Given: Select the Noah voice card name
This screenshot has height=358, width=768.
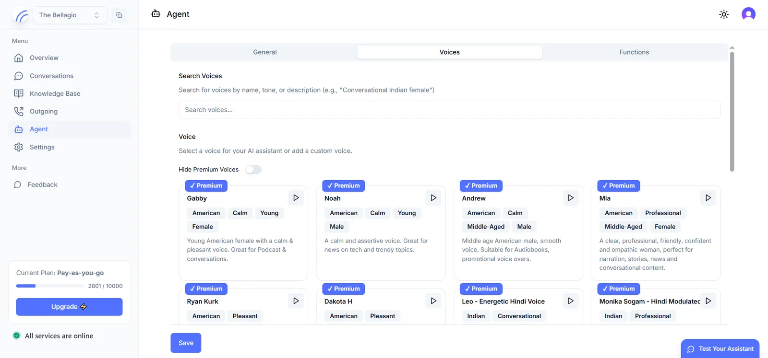Looking at the screenshot, I should pyautogui.click(x=332, y=198).
